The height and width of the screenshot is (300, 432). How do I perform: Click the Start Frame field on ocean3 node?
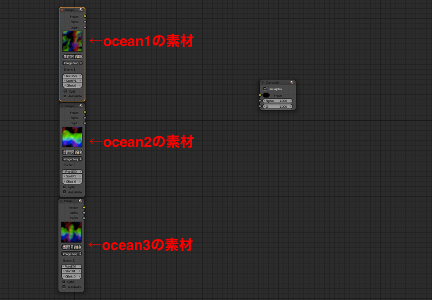[71, 271]
